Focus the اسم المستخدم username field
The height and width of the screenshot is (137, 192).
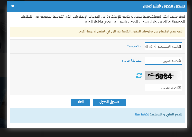(163, 46)
